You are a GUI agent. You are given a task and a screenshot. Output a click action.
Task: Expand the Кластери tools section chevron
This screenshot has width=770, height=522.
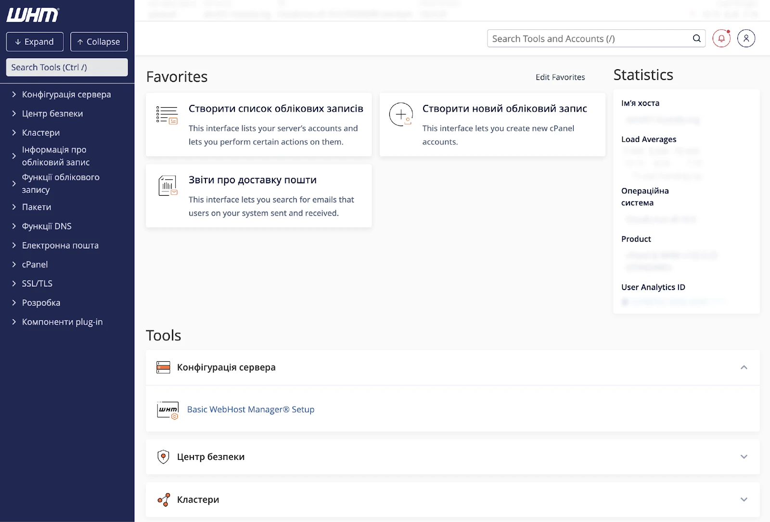744,499
